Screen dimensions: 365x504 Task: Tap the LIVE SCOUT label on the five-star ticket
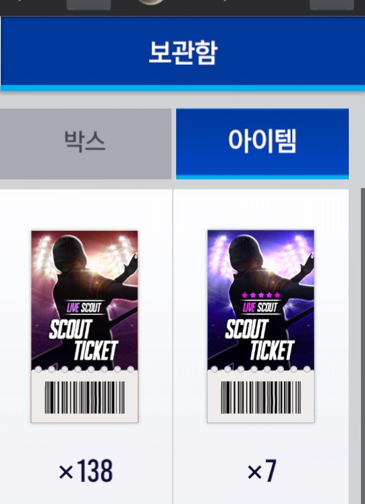260,308
